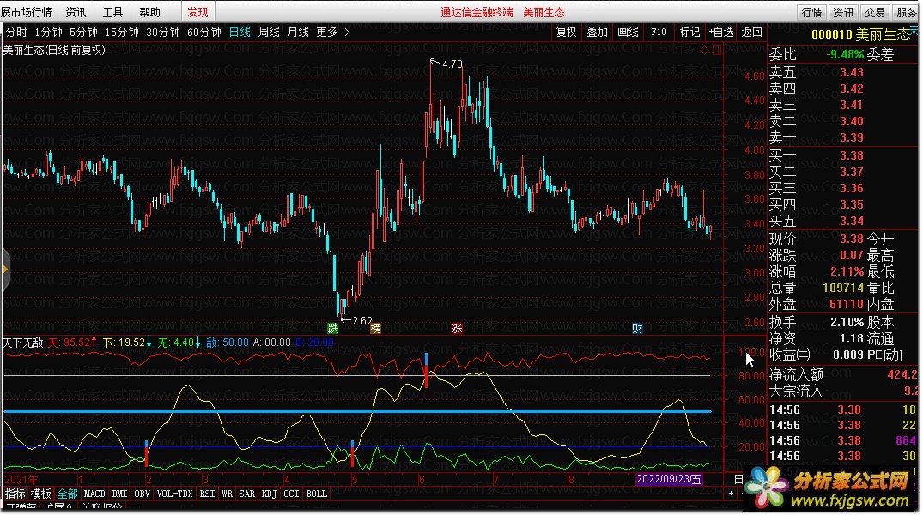Click the red 涨 marker below the chart
The image size is (923, 515).
tap(457, 329)
